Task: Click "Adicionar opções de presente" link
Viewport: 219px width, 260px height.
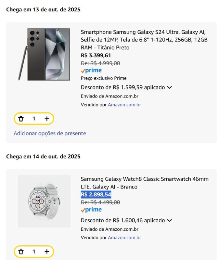Action: coord(50,133)
